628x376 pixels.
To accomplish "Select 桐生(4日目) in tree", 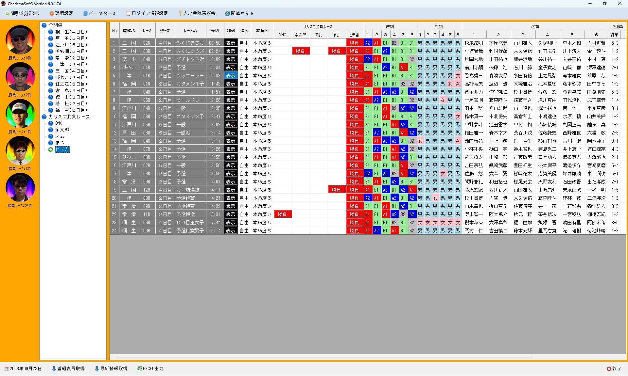I will [x=71, y=32].
